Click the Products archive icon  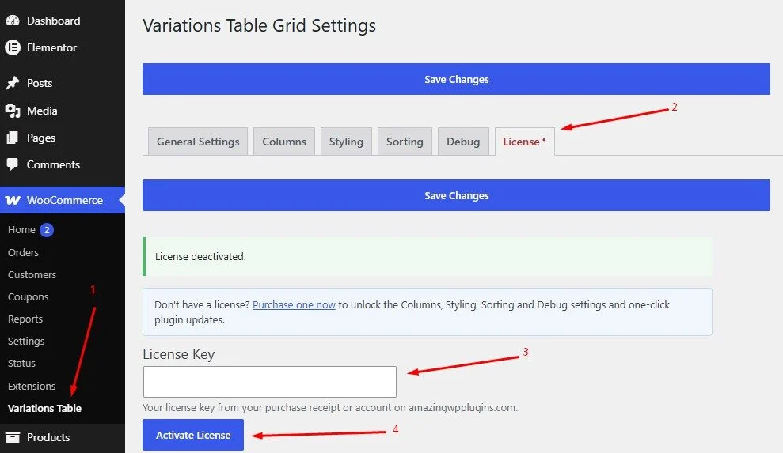coord(13,437)
